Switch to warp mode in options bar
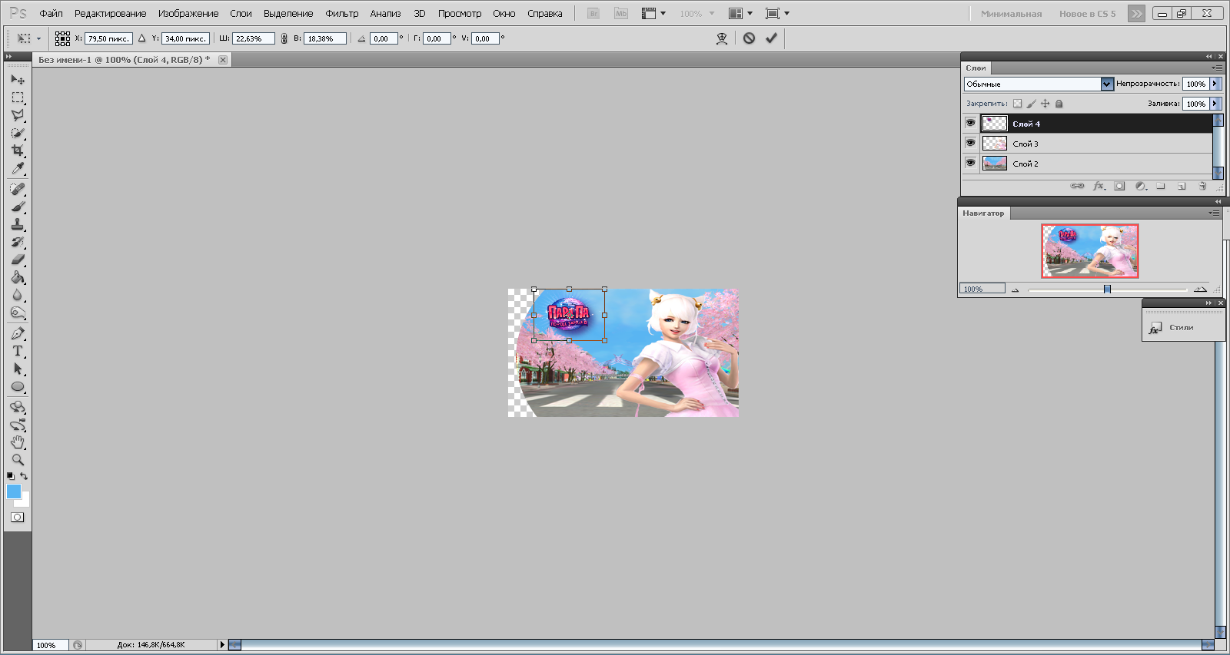Image resolution: width=1230 pixels, height=655 pixels. pyautogui.click(x=721, y=38)
